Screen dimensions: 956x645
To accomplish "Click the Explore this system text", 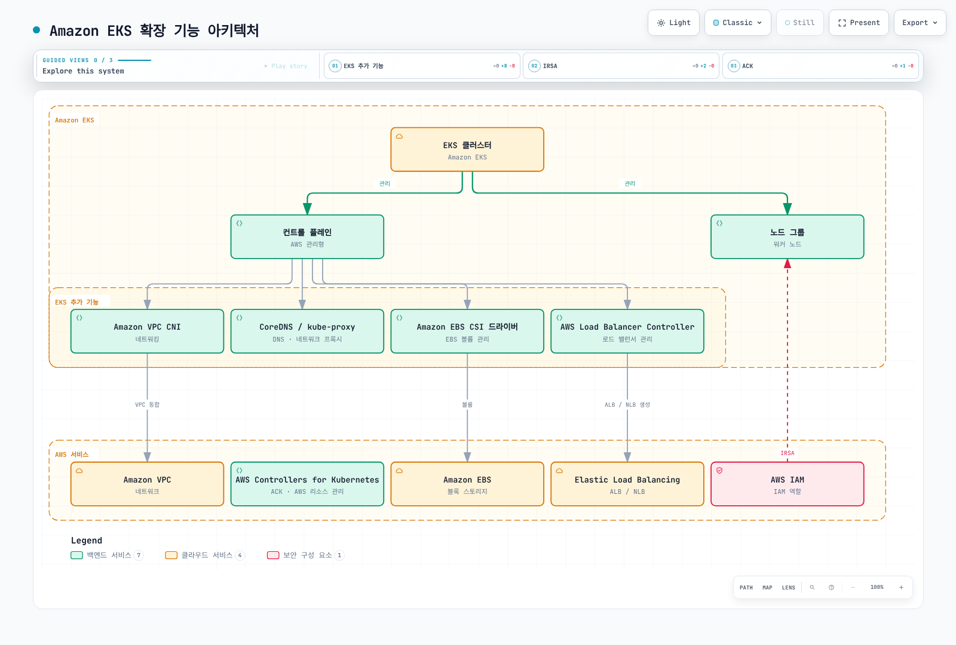I will coord(84,71).
